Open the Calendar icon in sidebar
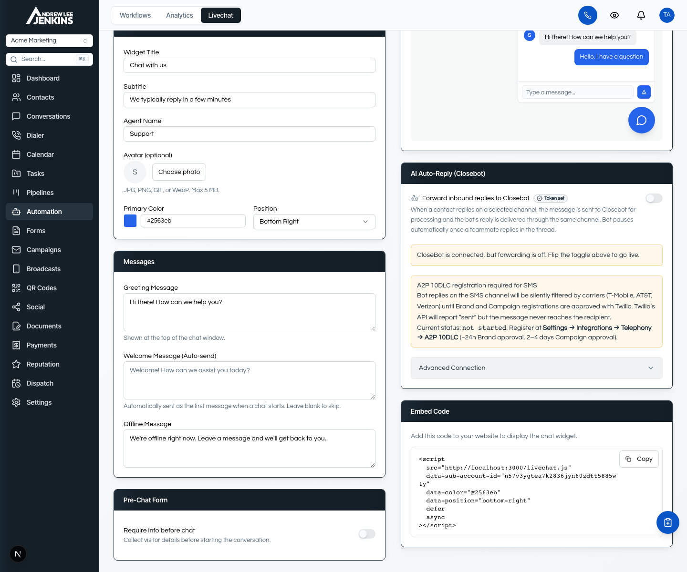This screenshot has height=572, width=687. point(16,154)
